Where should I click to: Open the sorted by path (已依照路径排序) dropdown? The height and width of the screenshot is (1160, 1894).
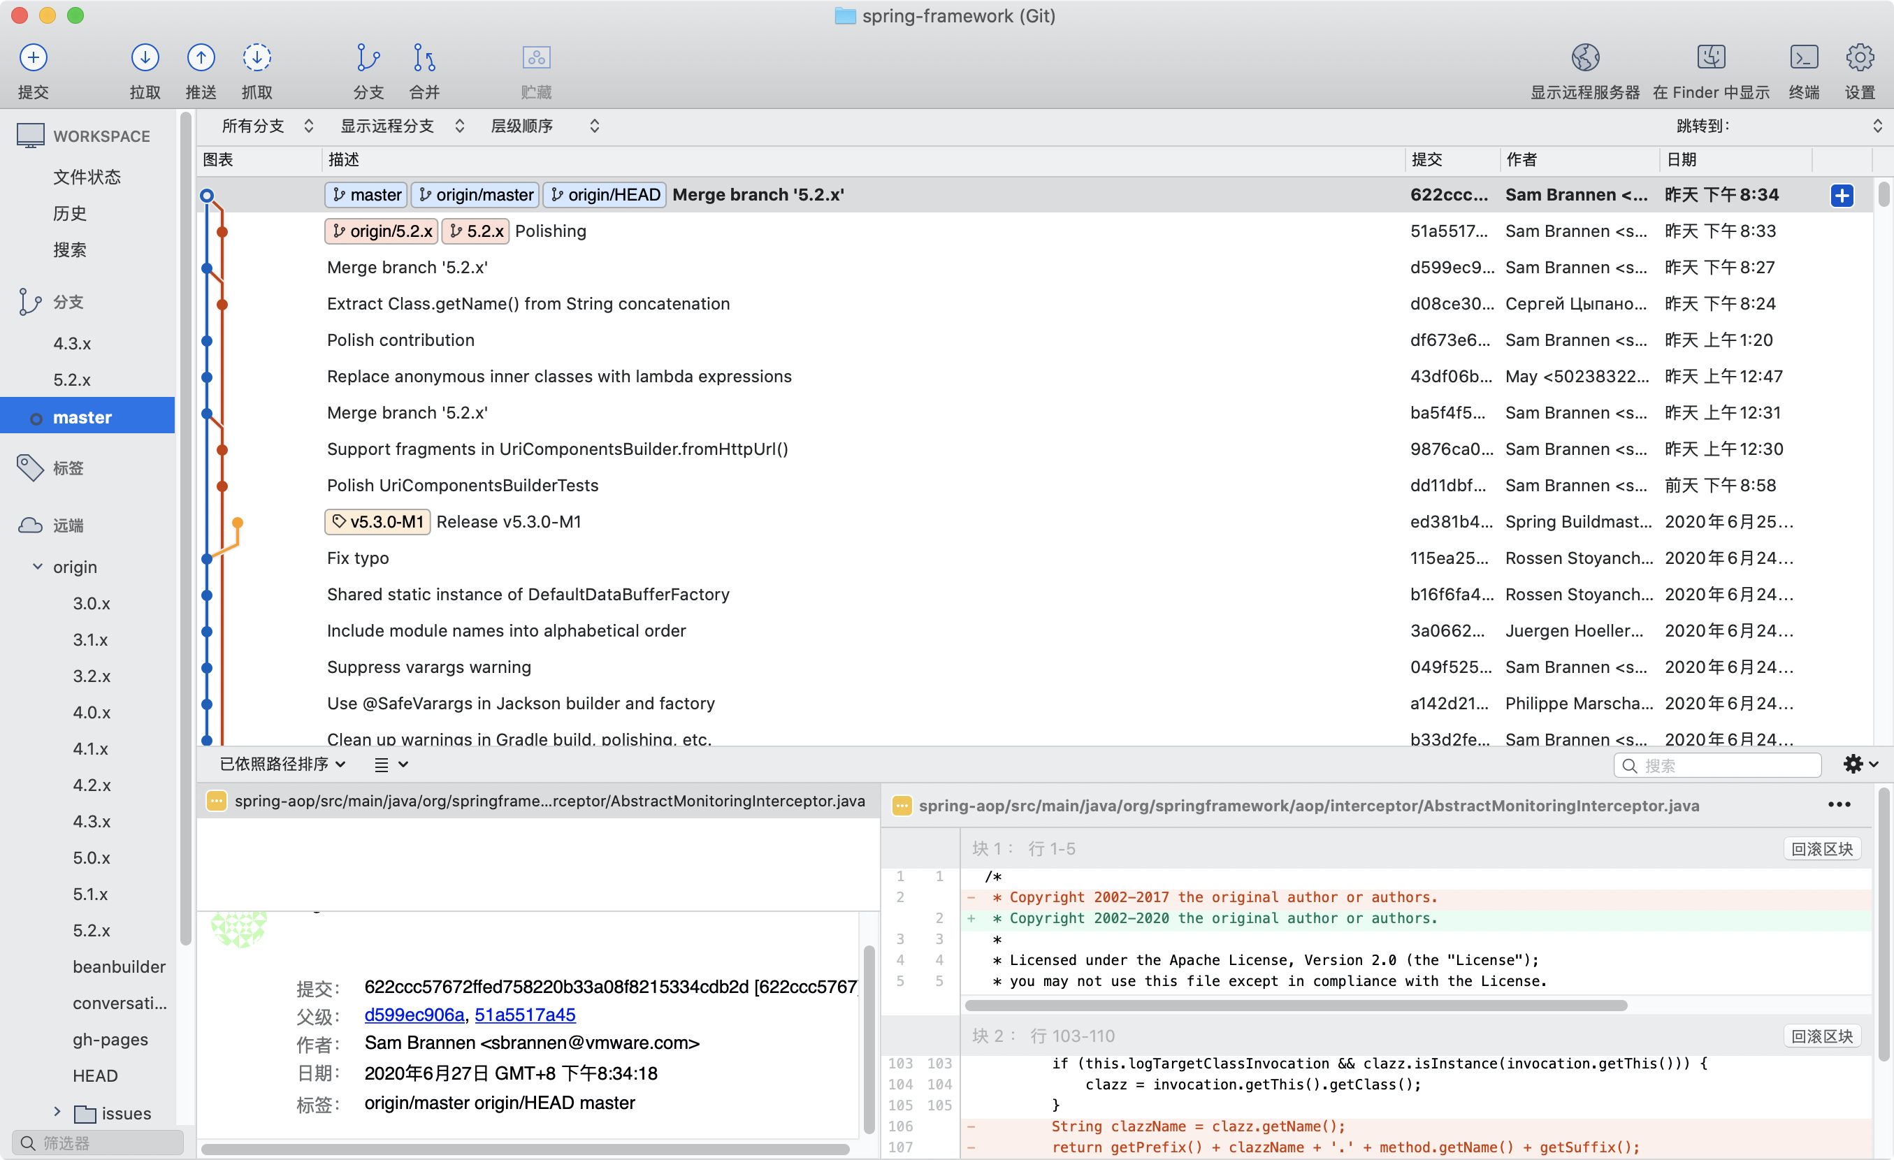tap(283, 764)
